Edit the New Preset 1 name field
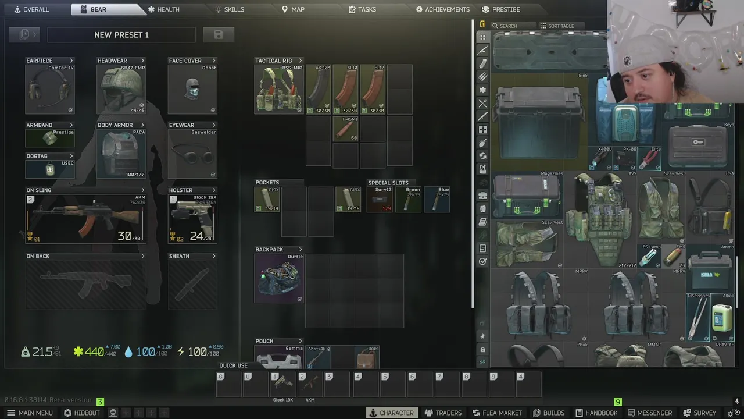This screenshot has height=419, width=744. pyautogui.click(x=121, y=34)
